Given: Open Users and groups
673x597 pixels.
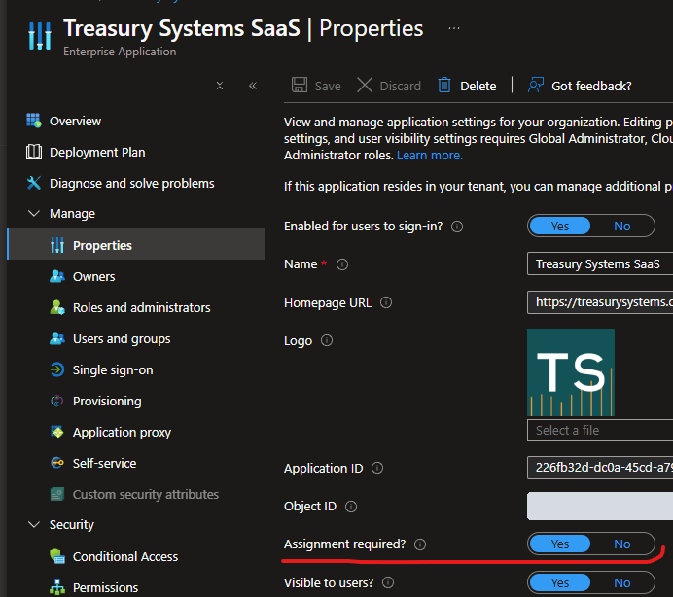Looking at the screenshot, I should click(x=122, y=338).
